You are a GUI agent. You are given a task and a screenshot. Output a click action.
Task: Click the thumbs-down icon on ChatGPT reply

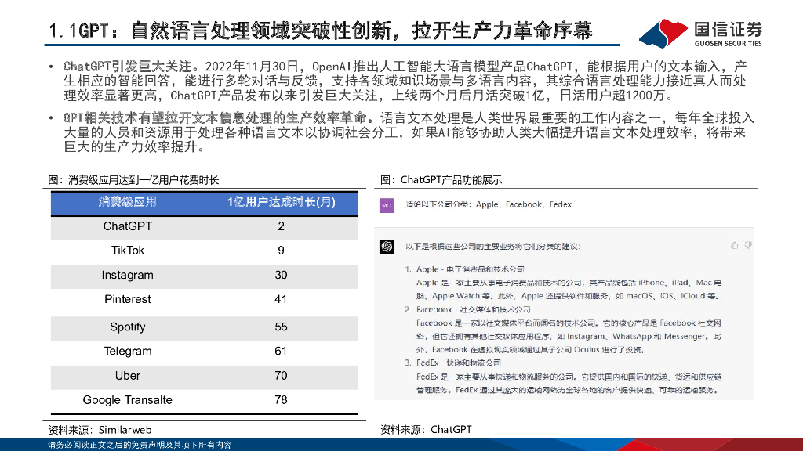[748, 245]
